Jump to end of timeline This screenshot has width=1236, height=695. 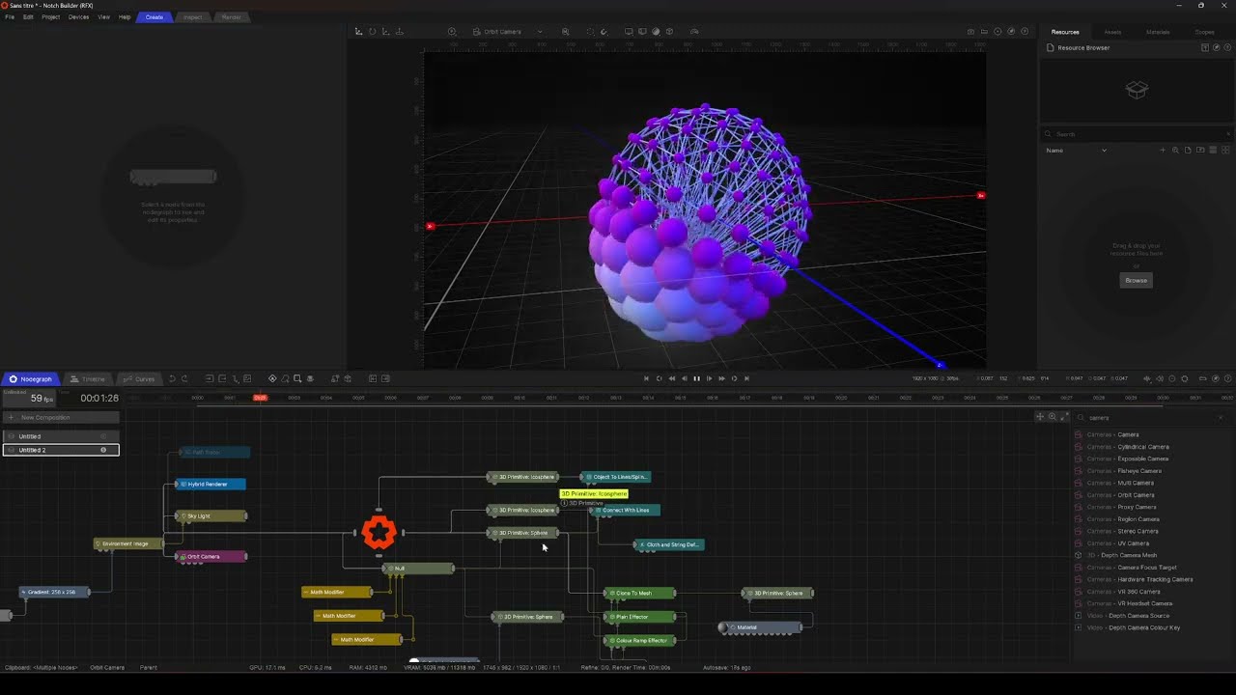coord(746,378)
